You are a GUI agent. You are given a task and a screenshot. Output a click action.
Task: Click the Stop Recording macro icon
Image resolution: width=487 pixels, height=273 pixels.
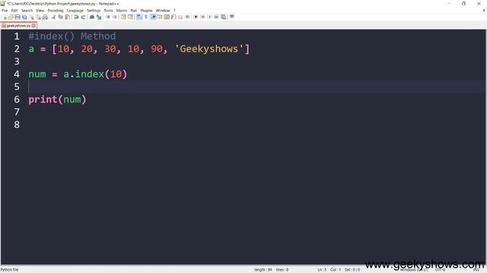tap(202, 17)
